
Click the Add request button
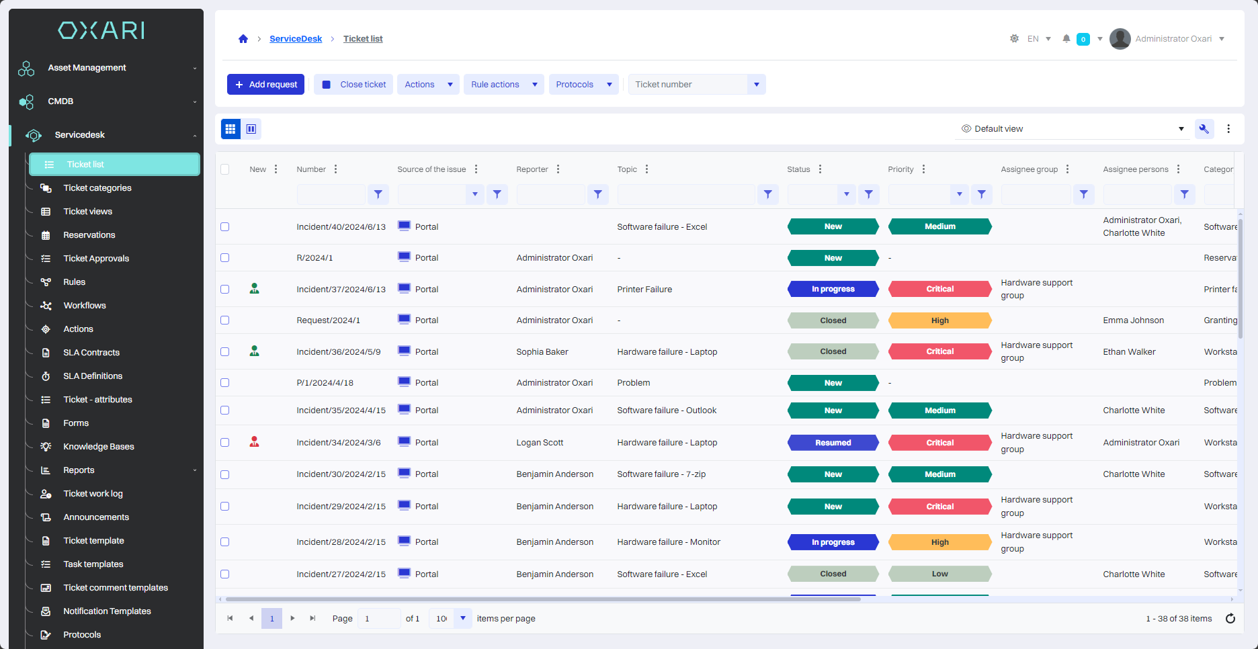(266, 85)
